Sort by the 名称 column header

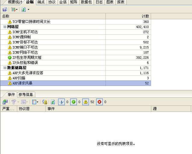[x=53, y=16]
